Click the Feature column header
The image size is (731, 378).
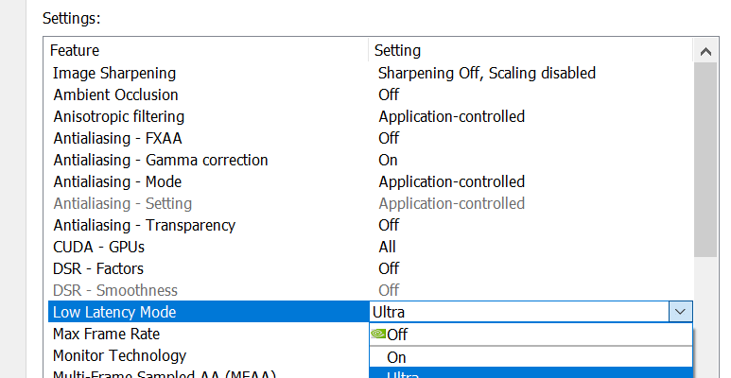(x=75, y=50)
